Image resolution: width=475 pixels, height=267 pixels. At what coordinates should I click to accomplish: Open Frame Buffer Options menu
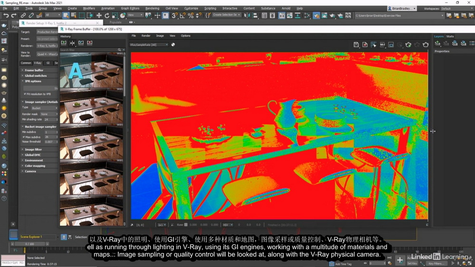point(185,36)
